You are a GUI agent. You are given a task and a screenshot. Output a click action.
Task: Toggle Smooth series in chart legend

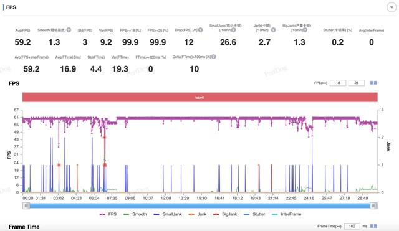135,214
